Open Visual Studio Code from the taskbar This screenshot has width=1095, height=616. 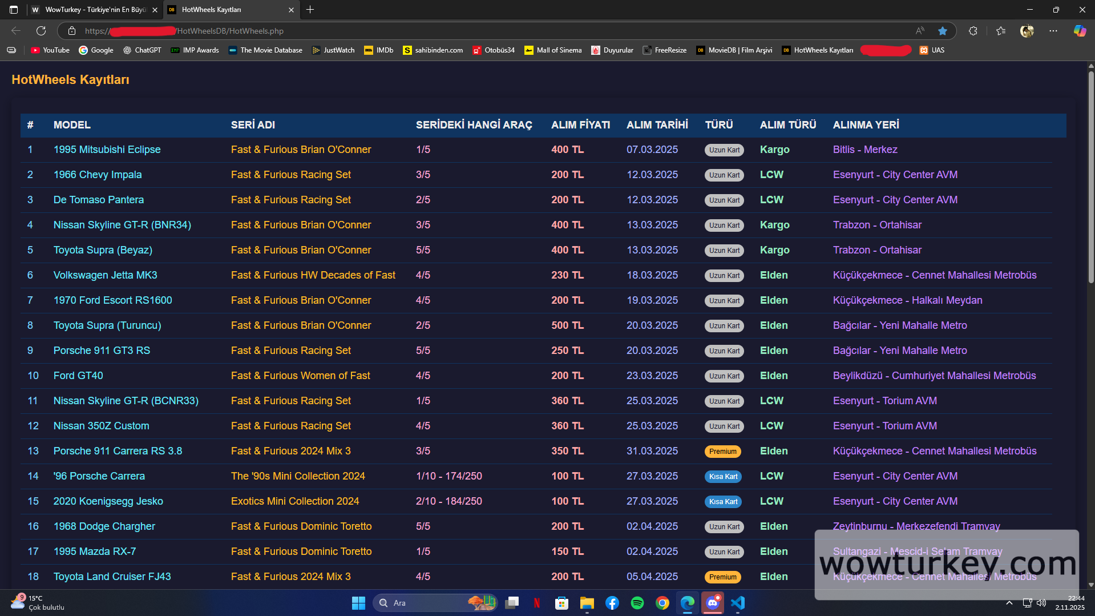pos(738,603)
